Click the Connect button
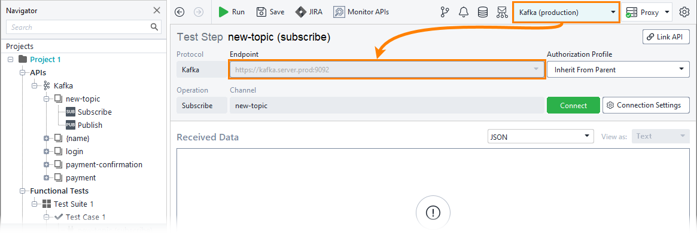The height and width of the screenshot is (233, 697). coord(573,106)
